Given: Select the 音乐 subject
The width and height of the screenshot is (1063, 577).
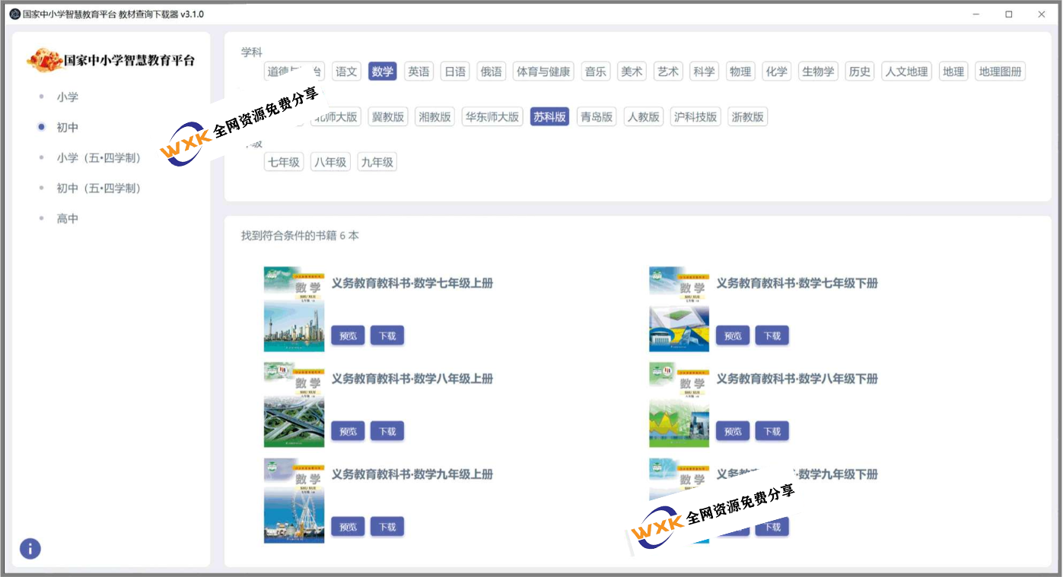Looking at the screenshot, I should pyautogui.click(x=595, y=71).
